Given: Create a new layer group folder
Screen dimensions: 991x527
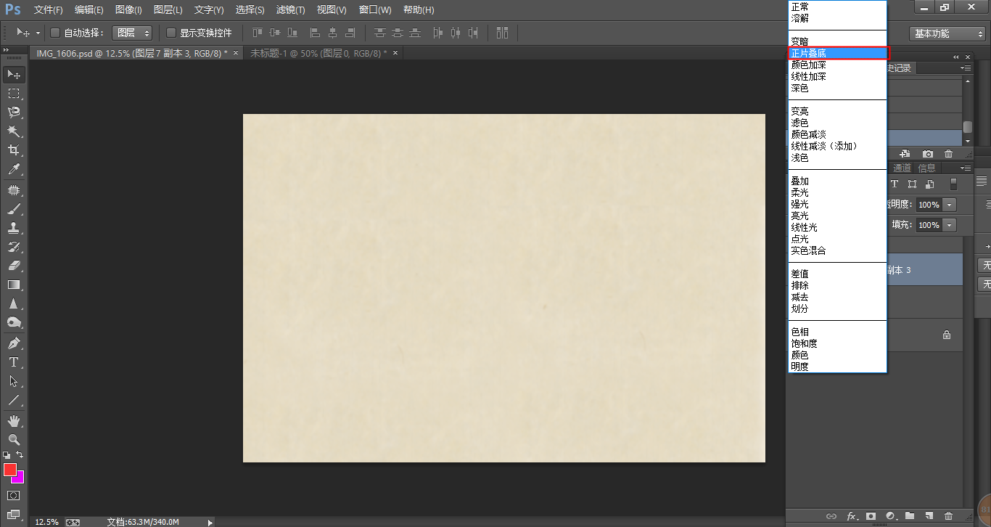Looking at the screenshot, I should [x=910, y=516].
